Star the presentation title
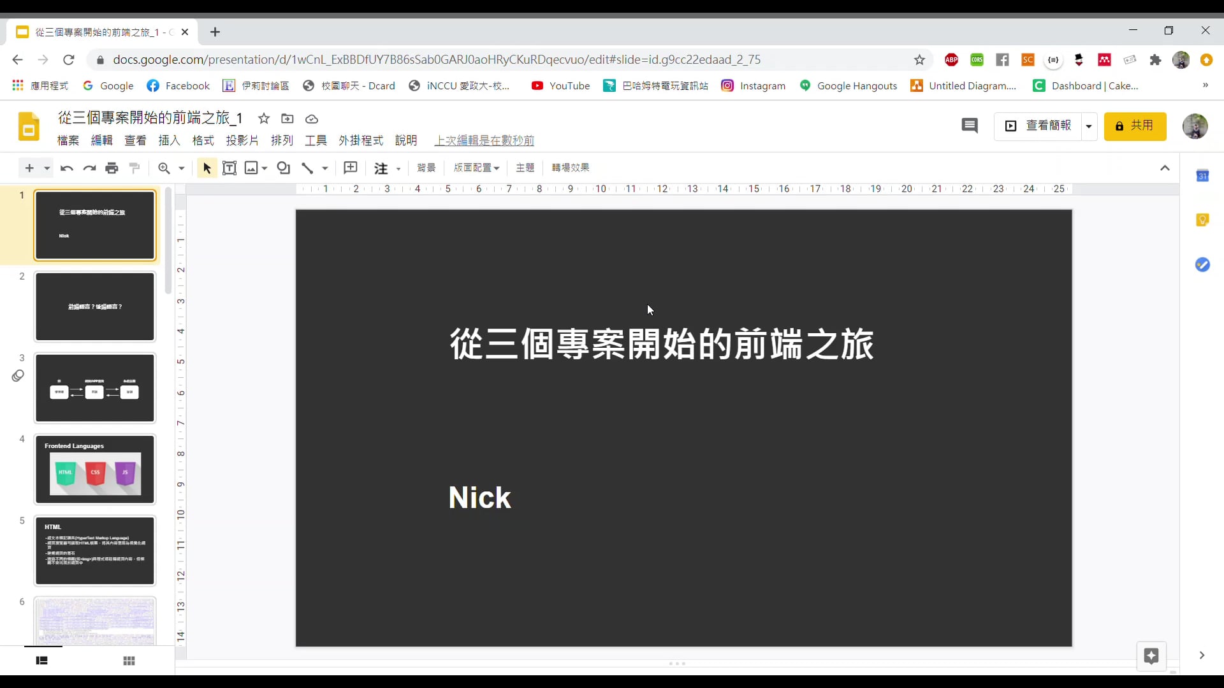 click(264, 118)
